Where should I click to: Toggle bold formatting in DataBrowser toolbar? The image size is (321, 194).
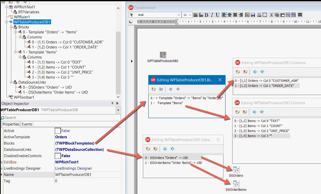[206, 15]
